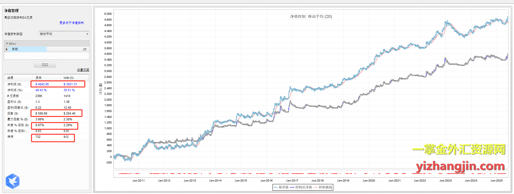The image size is (514, 194).
Task: Click the 原来 column header
Action: [39, 78]
